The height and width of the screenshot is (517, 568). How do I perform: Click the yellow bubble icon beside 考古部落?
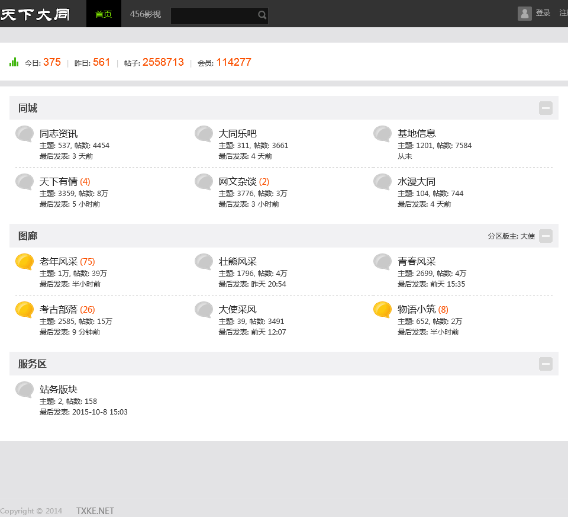pyautogui.click(x=24, y=310)
